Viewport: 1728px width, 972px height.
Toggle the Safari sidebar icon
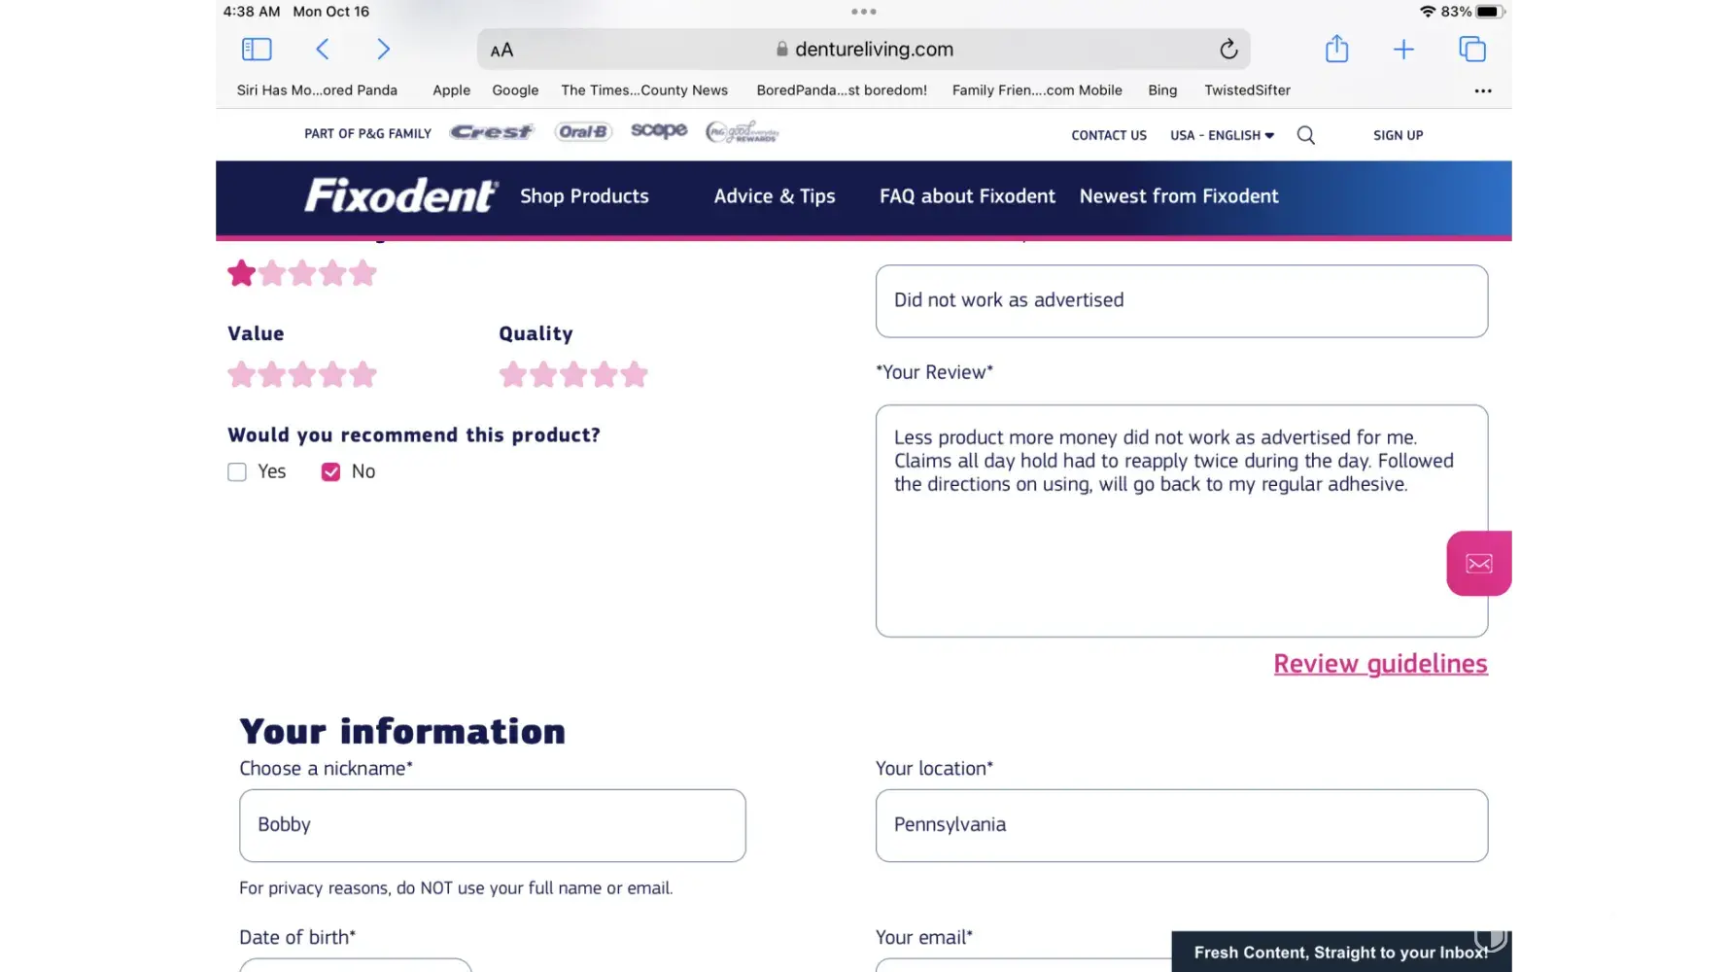click(257, 50)
